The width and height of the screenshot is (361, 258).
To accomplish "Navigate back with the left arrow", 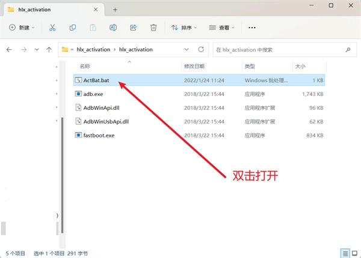I will pyautogui.click(x=9, y=49).
